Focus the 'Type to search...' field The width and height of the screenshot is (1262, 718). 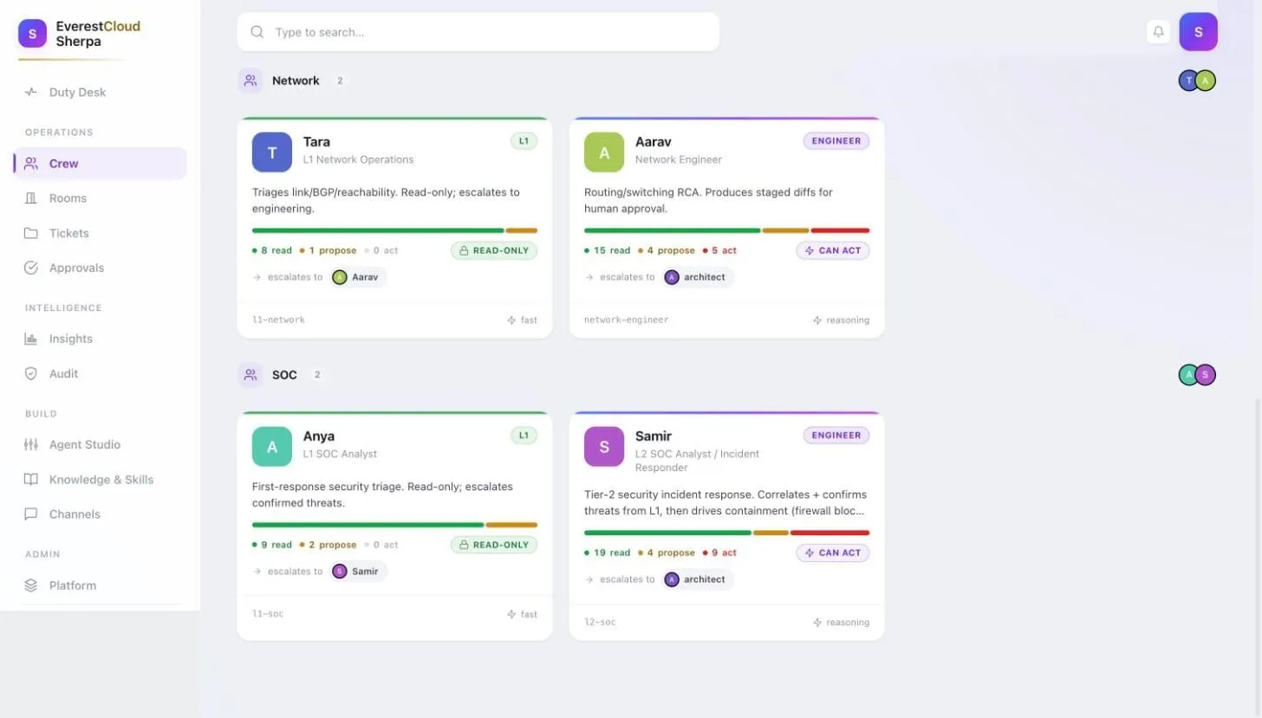478,32
